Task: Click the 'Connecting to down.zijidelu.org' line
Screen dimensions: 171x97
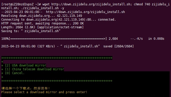Action: 58,20
